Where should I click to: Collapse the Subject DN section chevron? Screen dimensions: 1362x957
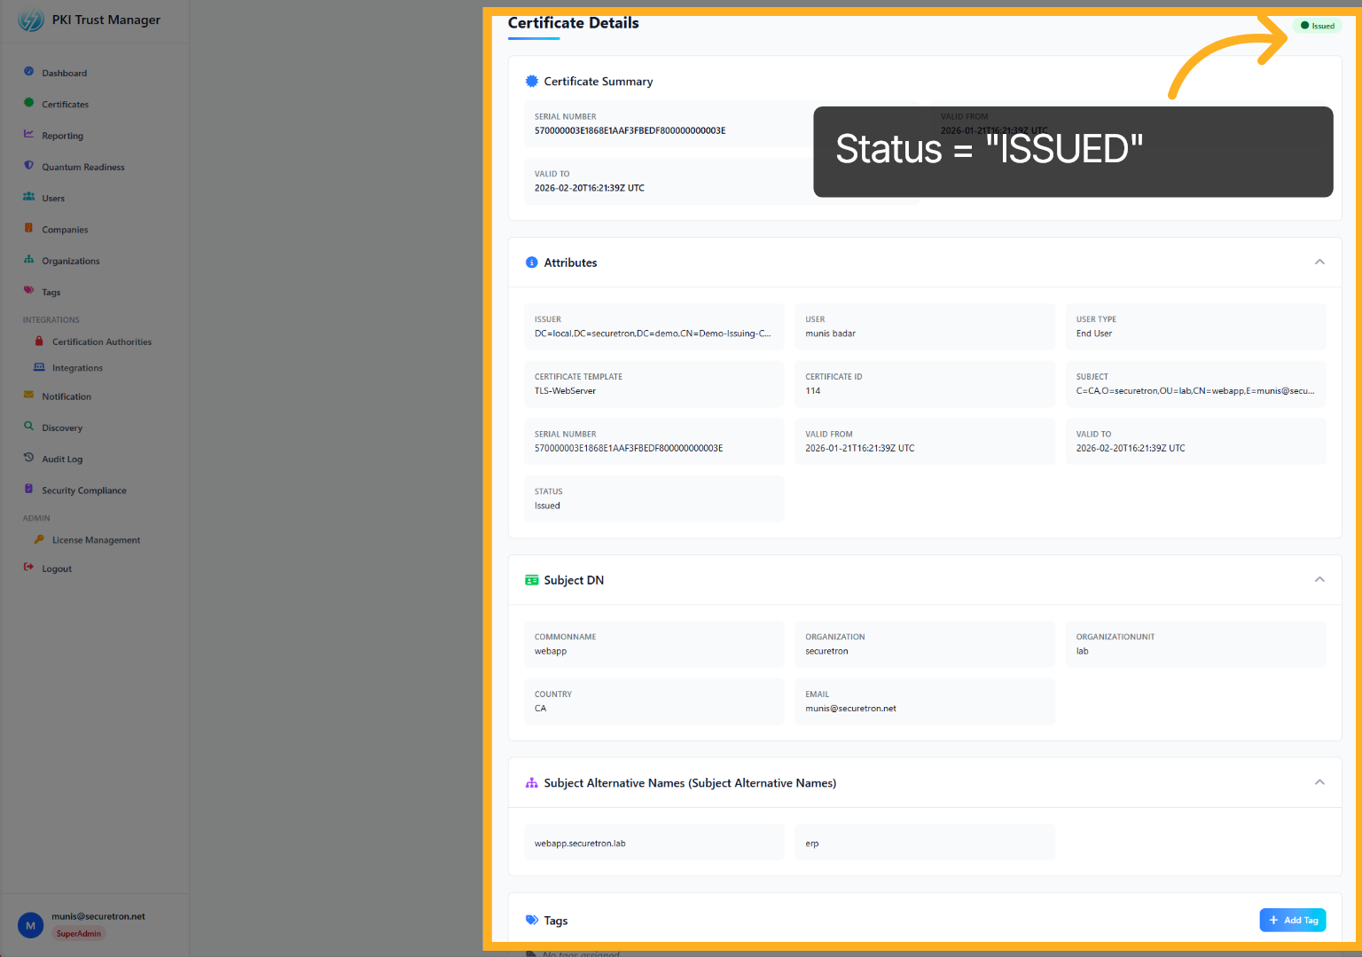1319,579
